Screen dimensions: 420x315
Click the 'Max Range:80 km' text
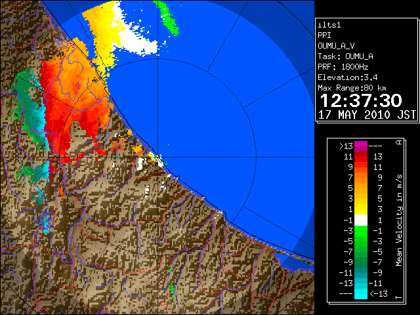pyautogui.click(x=352, y=88)
